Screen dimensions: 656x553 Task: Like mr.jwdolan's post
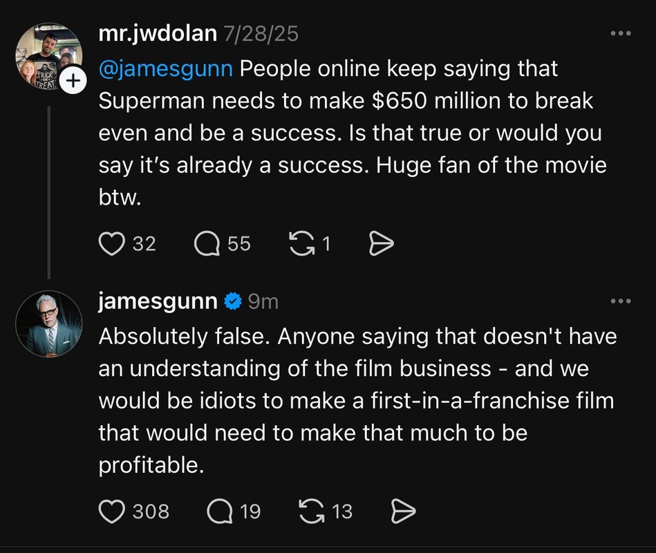click(x=113, y=243)
